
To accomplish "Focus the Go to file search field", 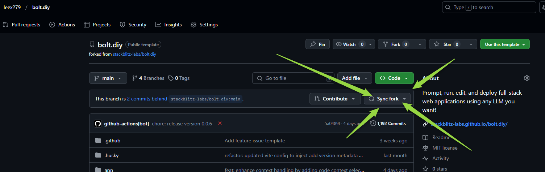I will [x=293, y=78].
